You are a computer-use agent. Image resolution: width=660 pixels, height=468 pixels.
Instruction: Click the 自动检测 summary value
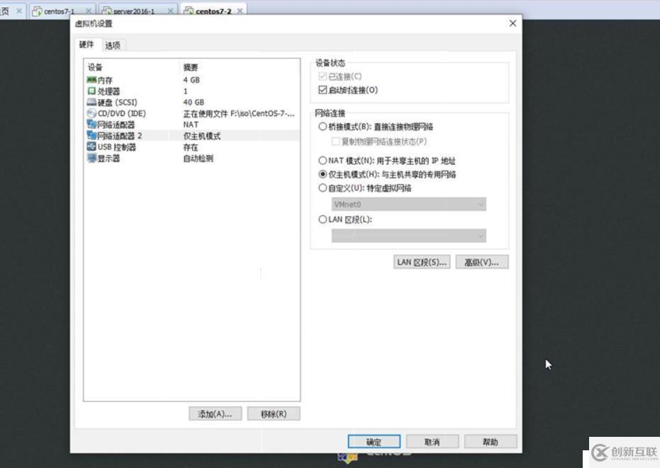[x=198, y=159]
